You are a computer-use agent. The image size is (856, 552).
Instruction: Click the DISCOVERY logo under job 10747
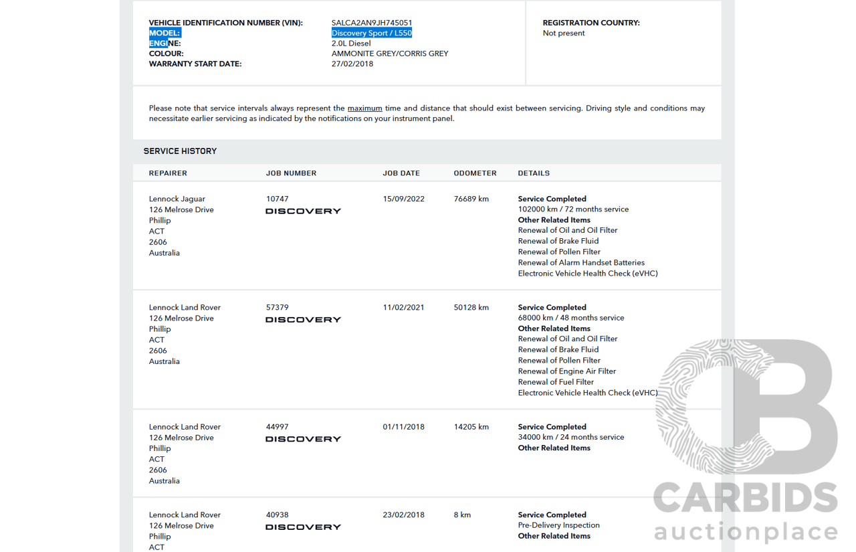pyautogui.click(x=303, y=211)
